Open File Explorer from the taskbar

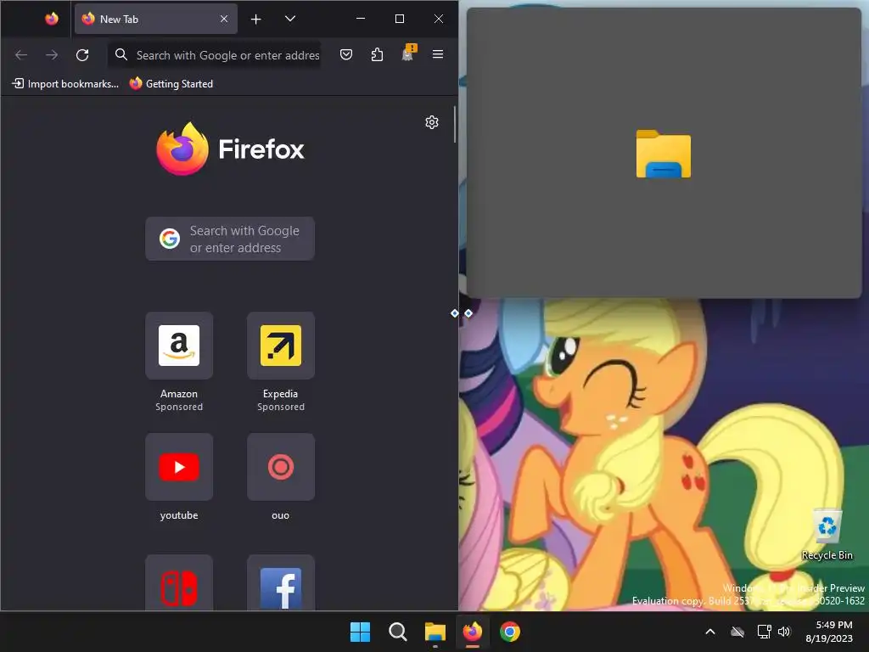coord(435,632)
